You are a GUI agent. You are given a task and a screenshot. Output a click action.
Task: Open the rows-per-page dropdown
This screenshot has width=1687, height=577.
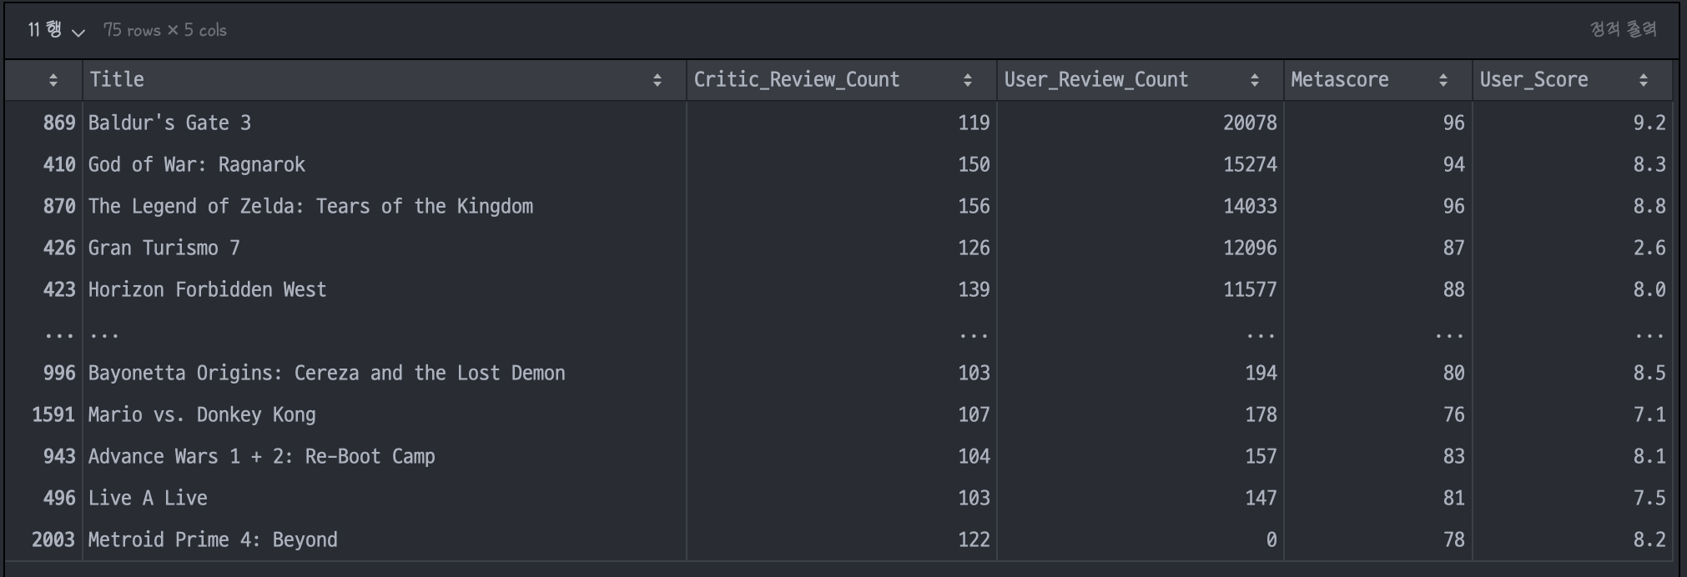56,30
